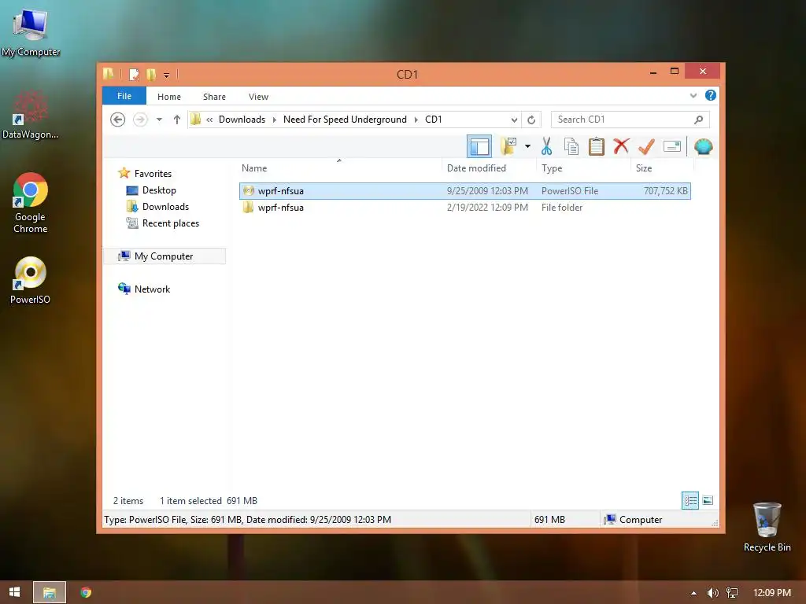Switch to the View ribbon tab
Screen dimensions: 806x604
tap(258, 97)
